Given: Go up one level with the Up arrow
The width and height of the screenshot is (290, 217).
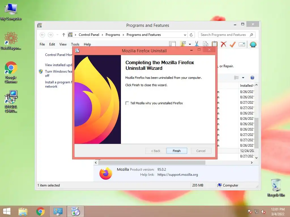Looking at the screenshot, I should coord(64,35).
